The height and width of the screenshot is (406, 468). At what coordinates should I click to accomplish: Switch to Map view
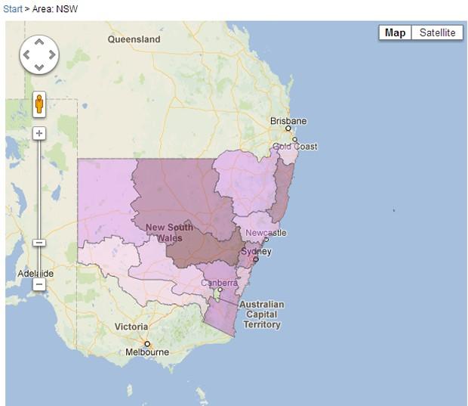coord(395,33)
